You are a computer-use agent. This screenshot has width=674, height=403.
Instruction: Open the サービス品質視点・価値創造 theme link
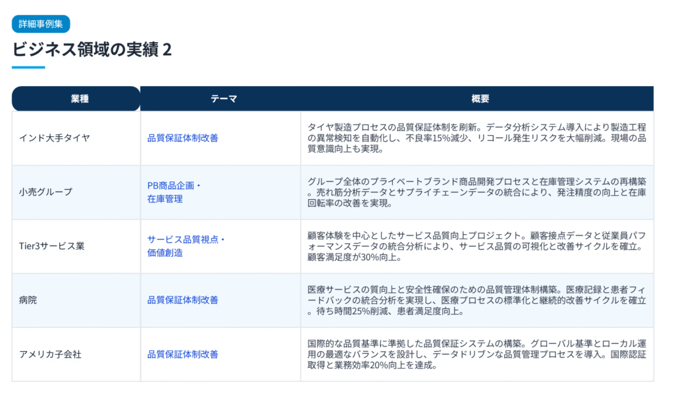186,246
